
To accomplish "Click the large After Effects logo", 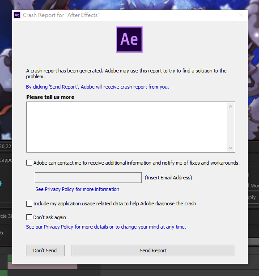I will [129, 40].
